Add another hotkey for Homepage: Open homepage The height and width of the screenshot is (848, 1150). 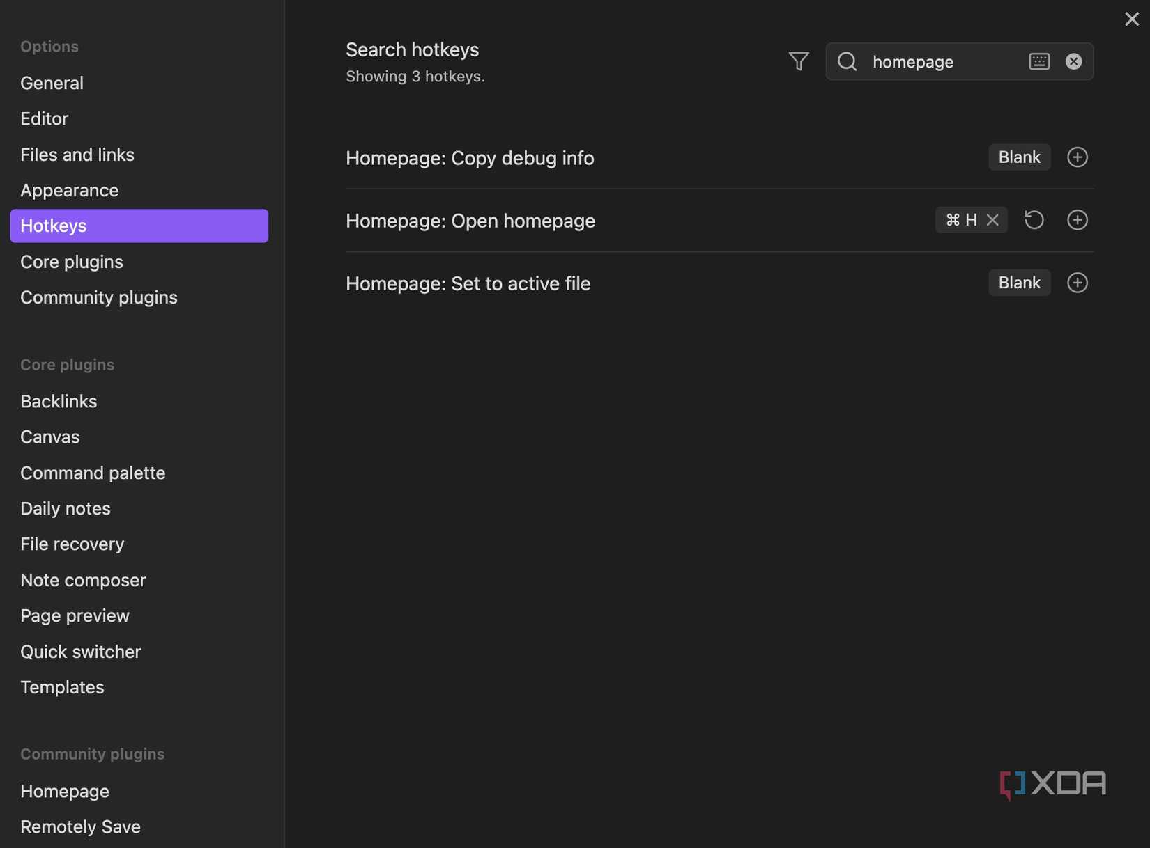pos(1077,220)
